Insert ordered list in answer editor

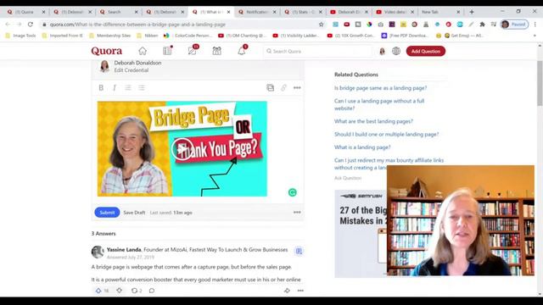click(x=128, y=88)
